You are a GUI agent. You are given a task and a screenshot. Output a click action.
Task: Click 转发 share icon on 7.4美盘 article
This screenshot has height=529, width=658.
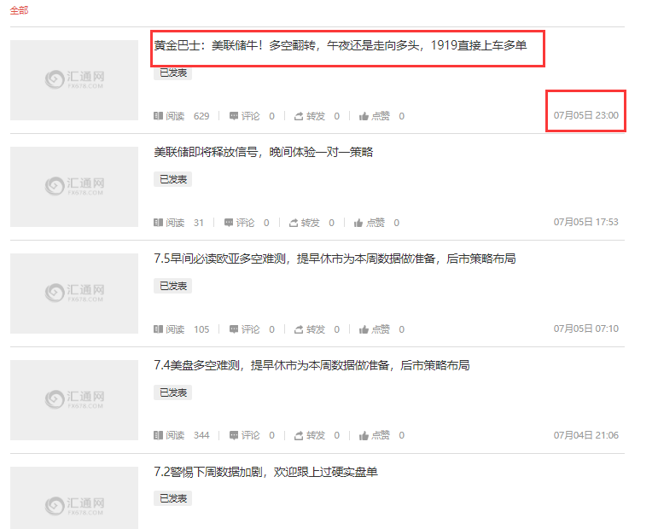[x=299, y=435]
